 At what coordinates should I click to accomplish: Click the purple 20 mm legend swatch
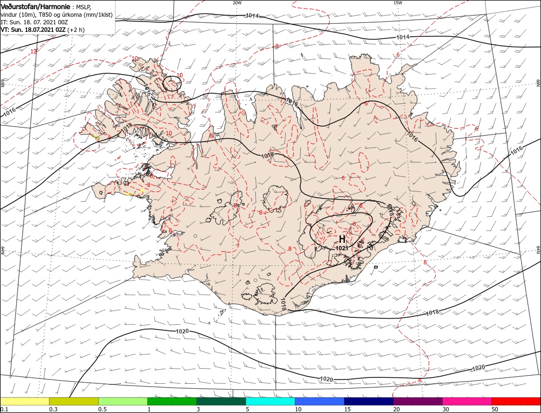[x=418, y=401]
